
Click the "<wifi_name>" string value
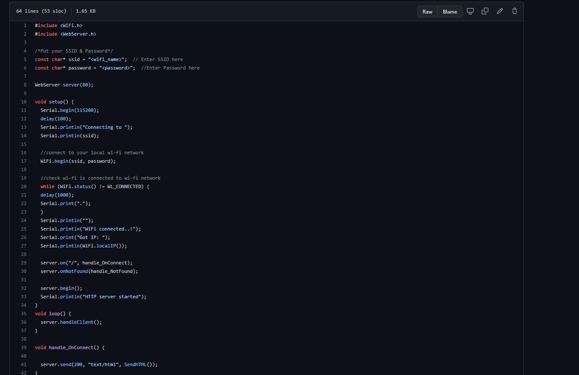(x=106, y=59)
